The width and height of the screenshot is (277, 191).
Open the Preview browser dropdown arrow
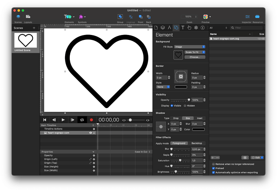[210, 17]
